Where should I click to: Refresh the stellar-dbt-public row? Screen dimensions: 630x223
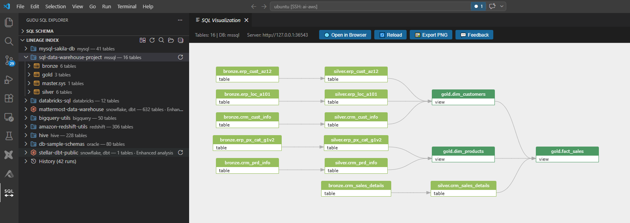180,152
